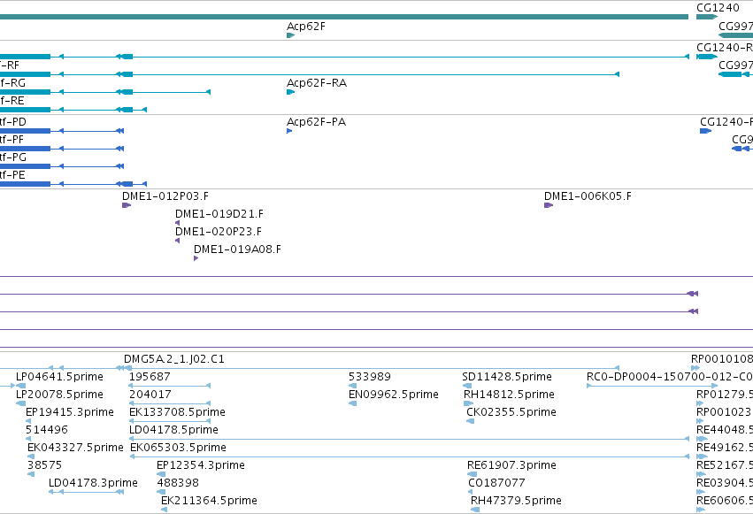This screenshot has width=753, height=514.
Task: Open the LD04178.3prime EST label
Action: pos(93,483)
